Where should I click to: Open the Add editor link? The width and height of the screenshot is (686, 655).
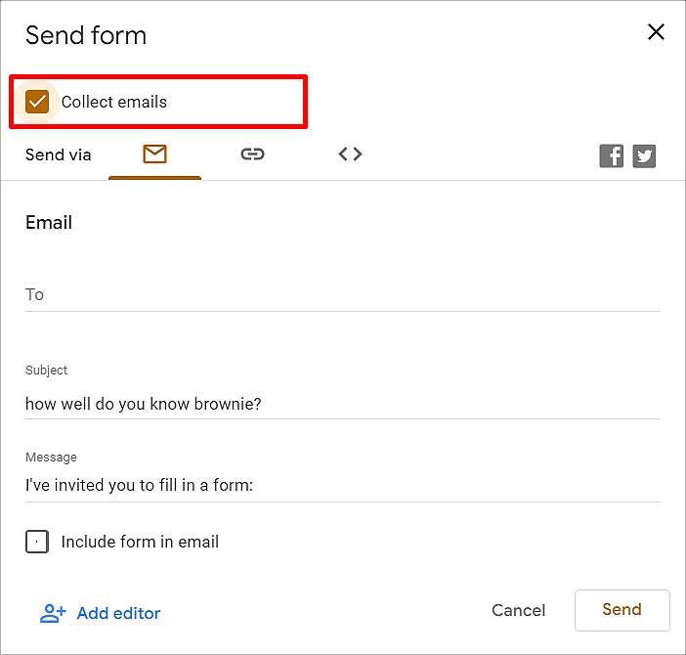[x=118, y=613]
